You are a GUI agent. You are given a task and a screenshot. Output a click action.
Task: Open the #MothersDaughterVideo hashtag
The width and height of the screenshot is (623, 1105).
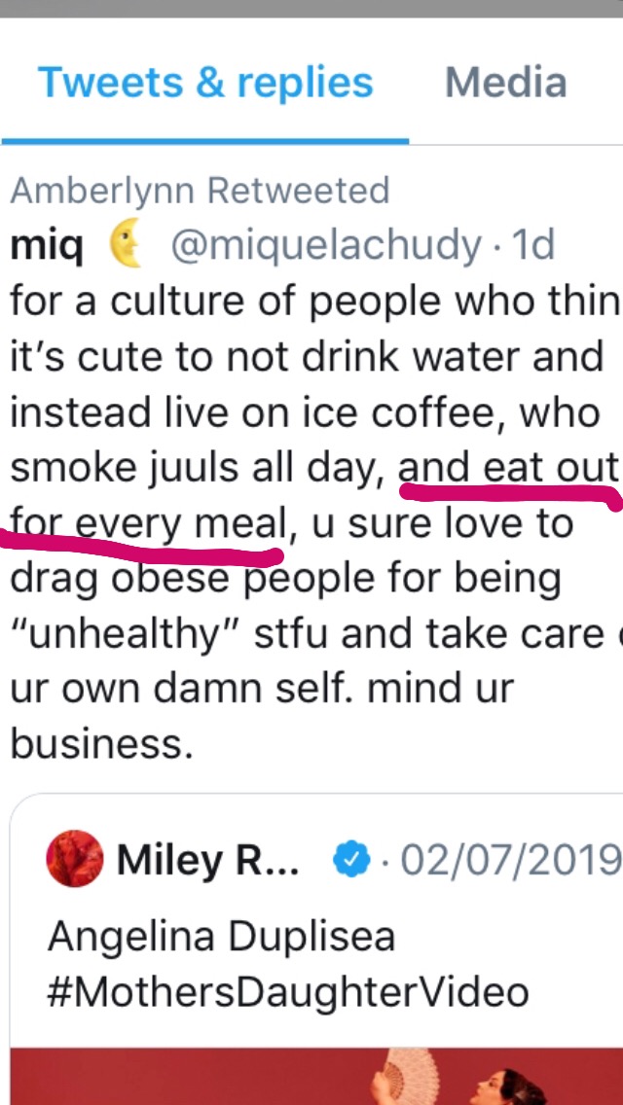[x=288, y=992]
